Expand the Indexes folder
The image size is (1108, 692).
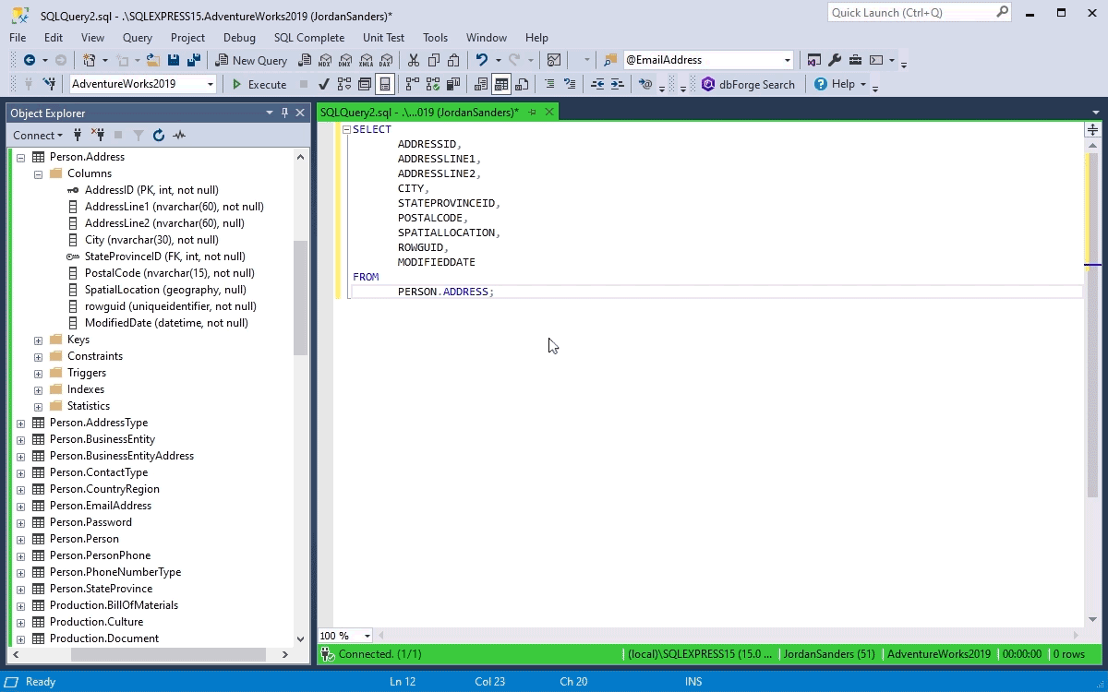(38, 389)
